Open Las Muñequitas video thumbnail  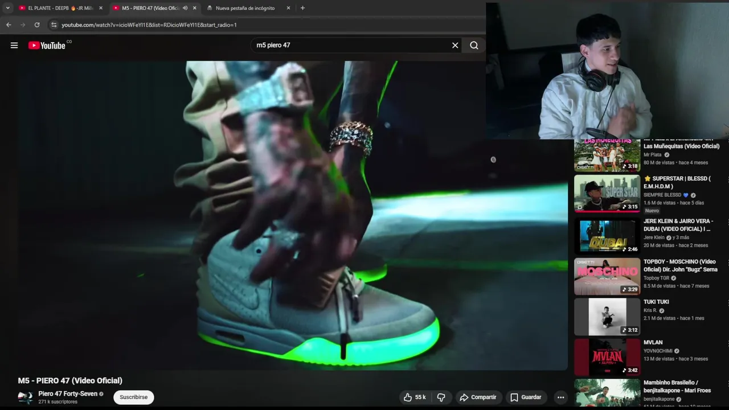coord(607,155)
